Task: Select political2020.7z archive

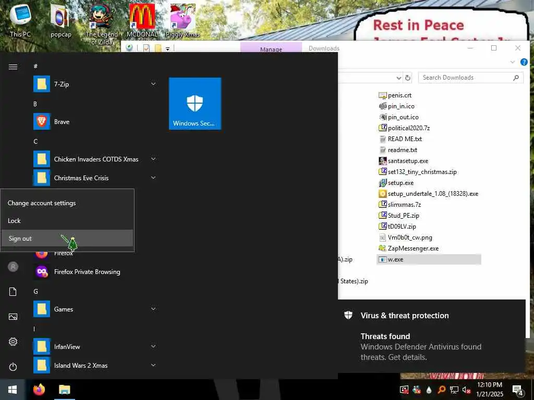Action: [x=404, y=128]
